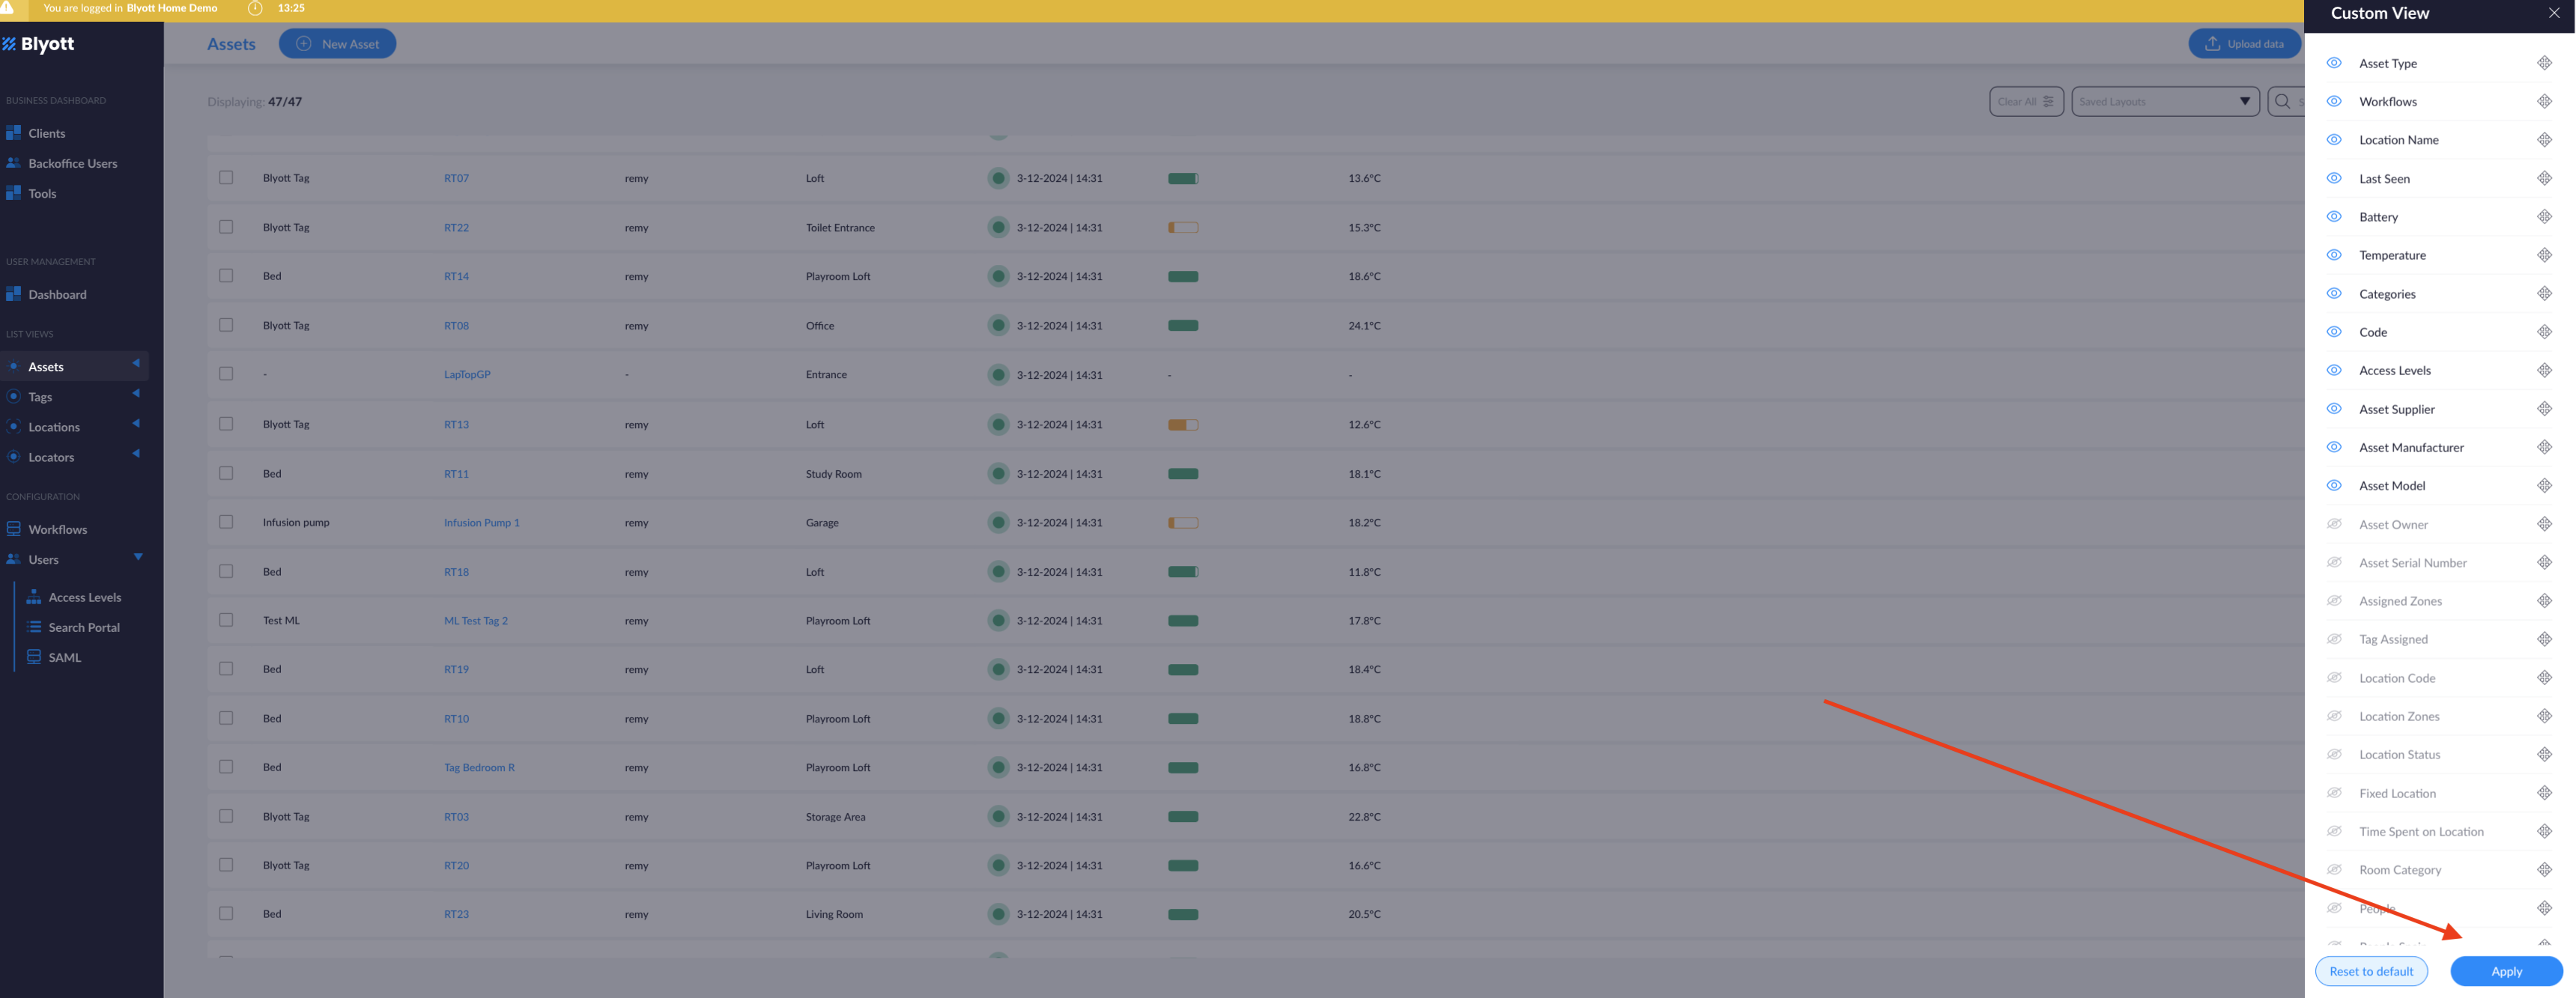Click the drag handle icon for Asset Type
This screenshot has width=2576, height=998.
tap(2544, 63)
